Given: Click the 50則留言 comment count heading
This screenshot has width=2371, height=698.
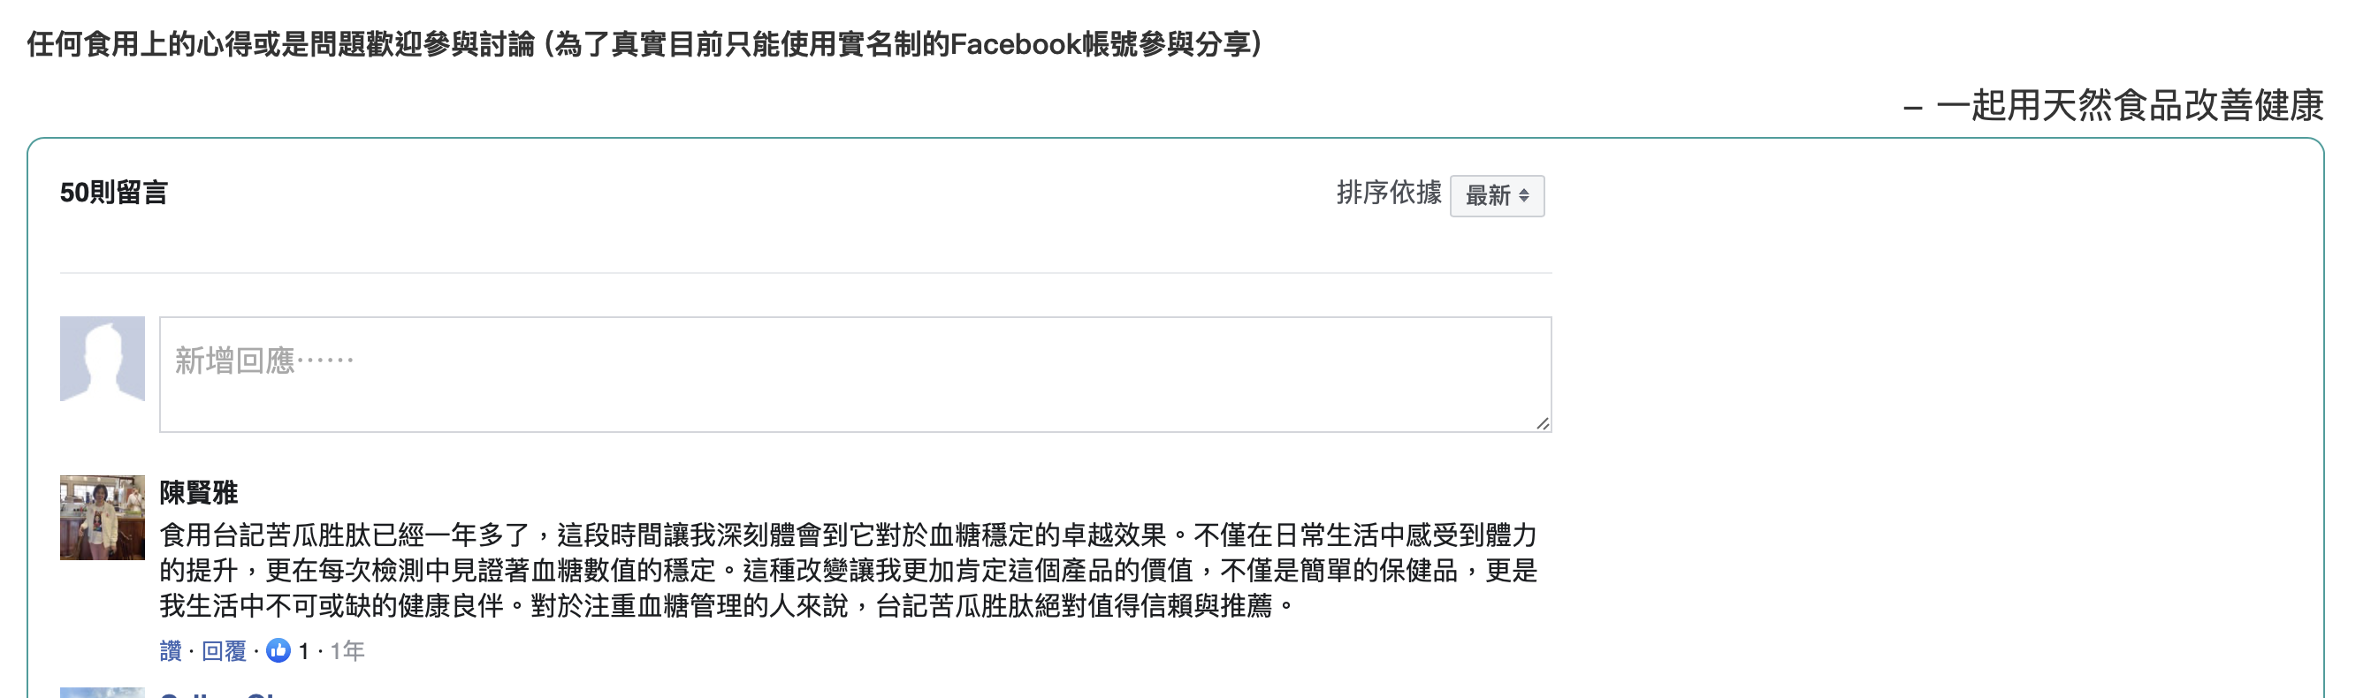Looking at the screenshot, I should pos(114,193).
